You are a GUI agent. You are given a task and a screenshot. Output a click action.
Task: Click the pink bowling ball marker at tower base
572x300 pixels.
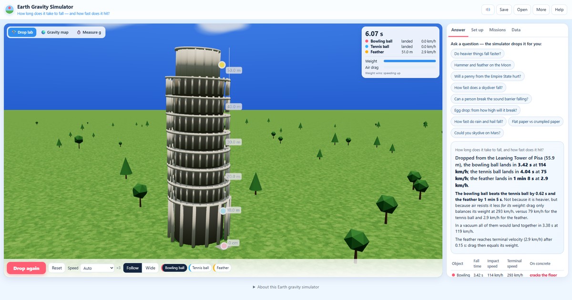click(x=224, y=246)
